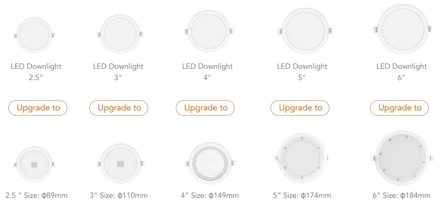Viewport: 440px width, 204px height.
Task: Click Upgrade to button under 6" downlight
Action: [399, 108]
